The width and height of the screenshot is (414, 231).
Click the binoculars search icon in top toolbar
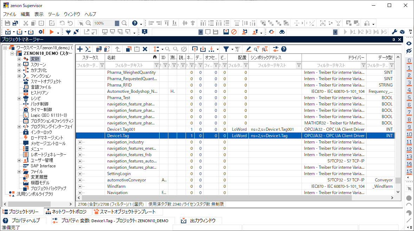click(282, 32)
